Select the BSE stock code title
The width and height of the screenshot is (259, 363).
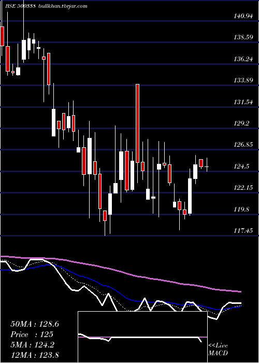[x=20, y=6]
